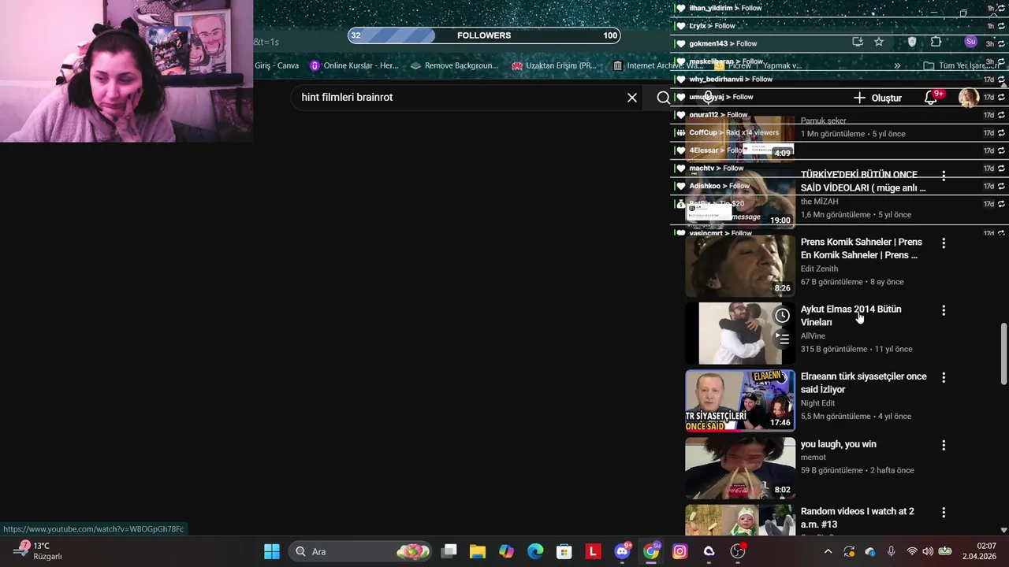Viewport: 1009px width, 567px height.
Task: Open more options for Elraeann video
Action: [x=944, y=378]
